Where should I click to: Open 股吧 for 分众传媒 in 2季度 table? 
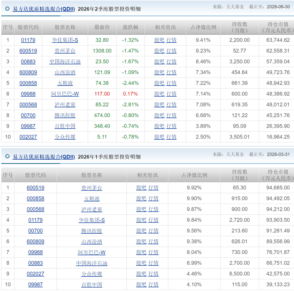[x=159, y=137]
